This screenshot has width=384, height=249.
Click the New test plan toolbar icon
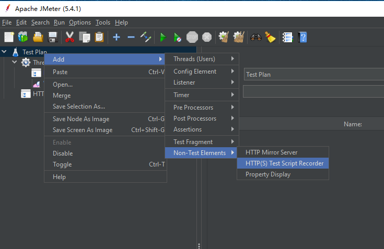(9, 37)
